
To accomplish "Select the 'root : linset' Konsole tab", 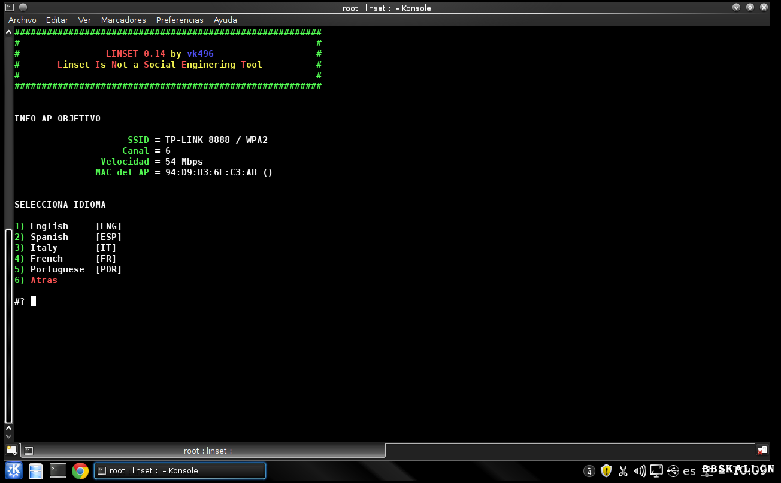I will pos(204,451).
